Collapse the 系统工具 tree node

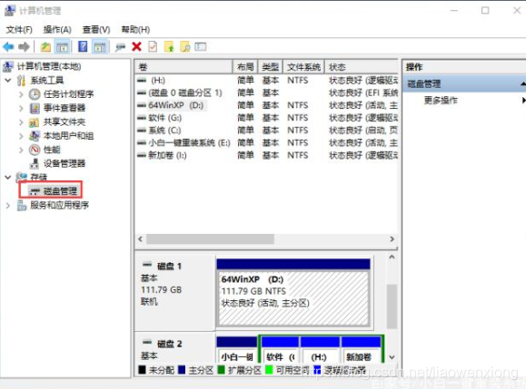click(x=8, y=81)
